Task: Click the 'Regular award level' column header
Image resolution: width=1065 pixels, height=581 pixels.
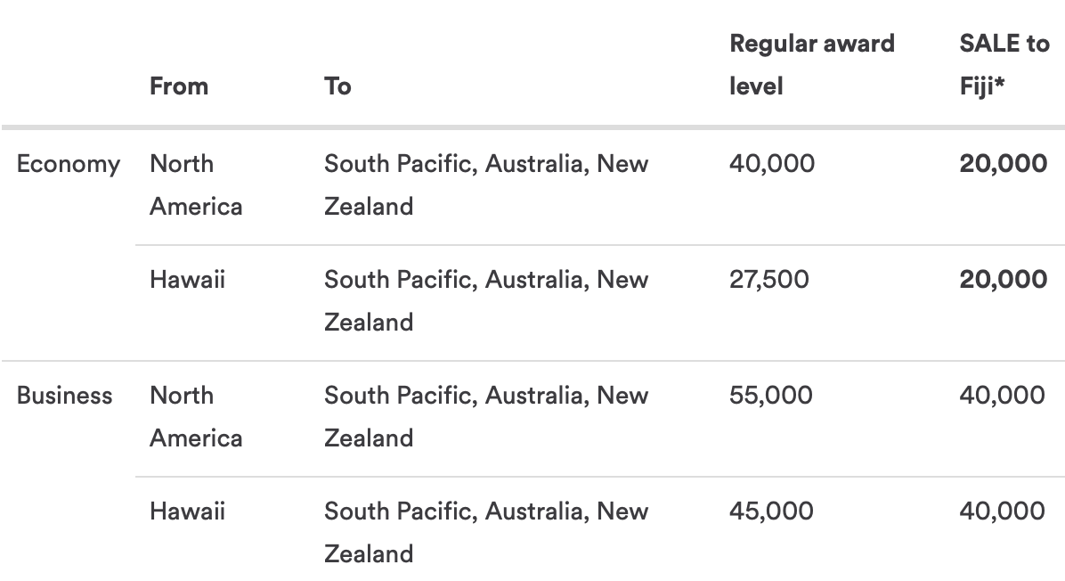Action: (x=811, y=64)
